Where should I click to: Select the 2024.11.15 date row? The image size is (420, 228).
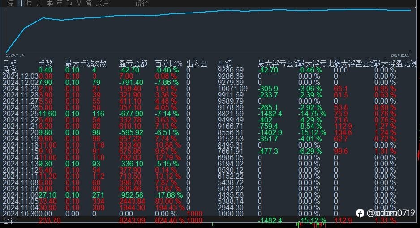pos(21,151)
